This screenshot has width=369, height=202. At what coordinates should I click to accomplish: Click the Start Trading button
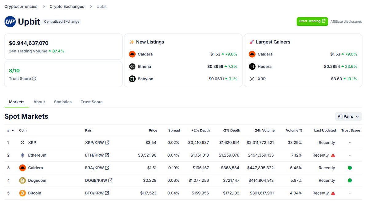pyautogui.click(x=312, y=21)
